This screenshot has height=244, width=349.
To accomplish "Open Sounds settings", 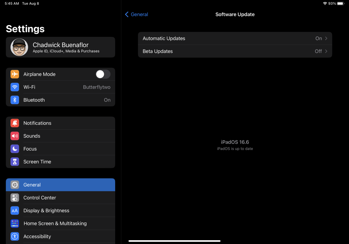I will (61, 136).
